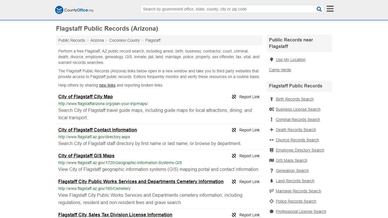Click the GIS Maps map icon
This screenshot has height=218, width=388.
(272, 160)
